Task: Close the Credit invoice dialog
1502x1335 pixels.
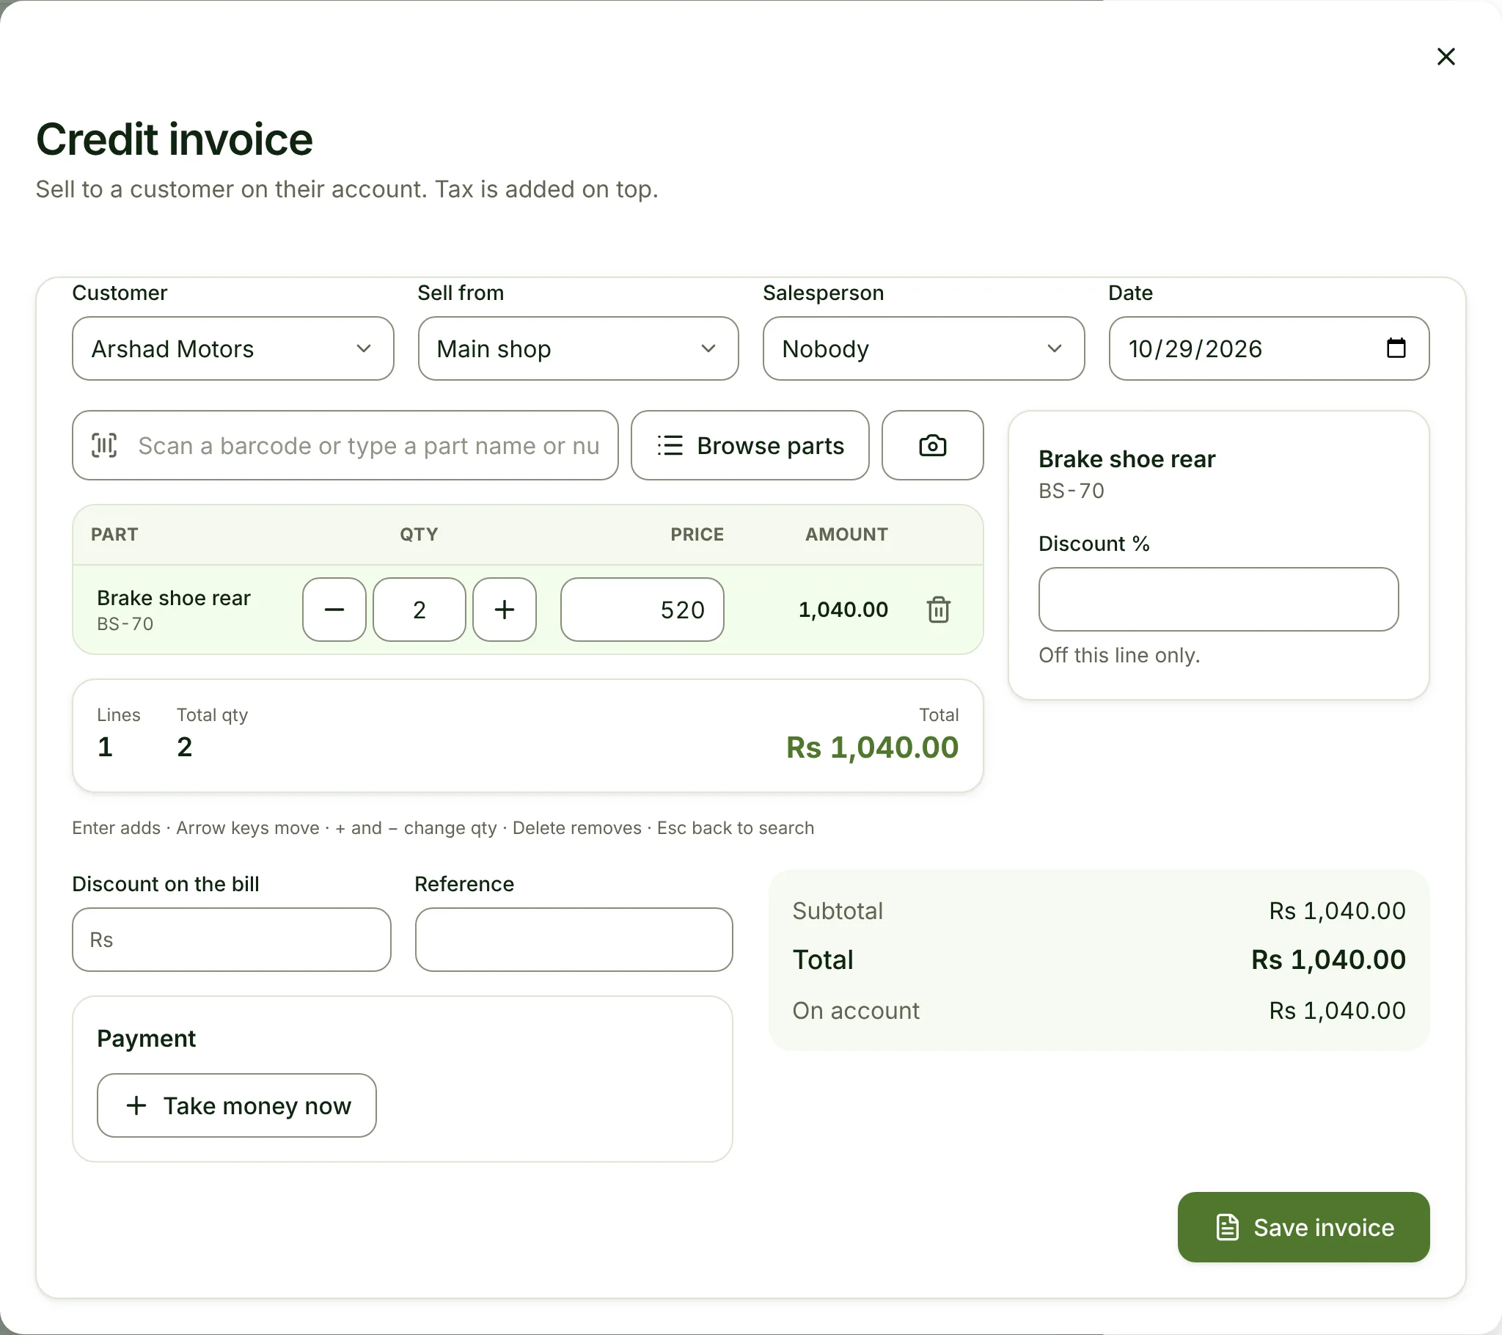Action: click(1446, 56)
